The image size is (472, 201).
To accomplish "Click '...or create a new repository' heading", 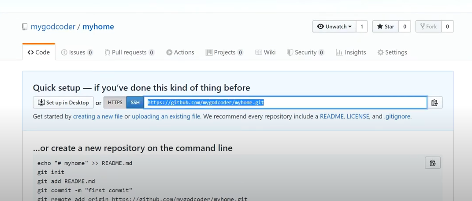I will coord(133,148).
